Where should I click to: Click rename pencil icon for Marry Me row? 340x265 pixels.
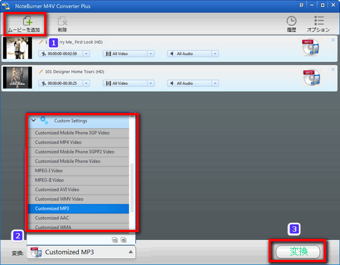41,42
